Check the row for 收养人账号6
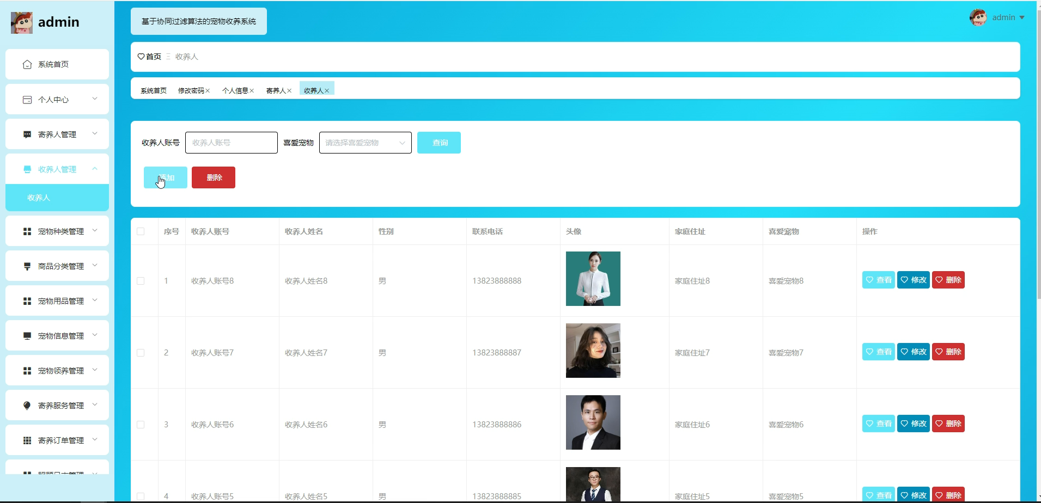 (141, 425)
